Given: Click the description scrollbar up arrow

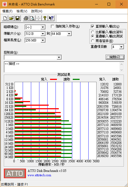Looking at the screenshot, I should pyautogui.click(x=122, y=65).
